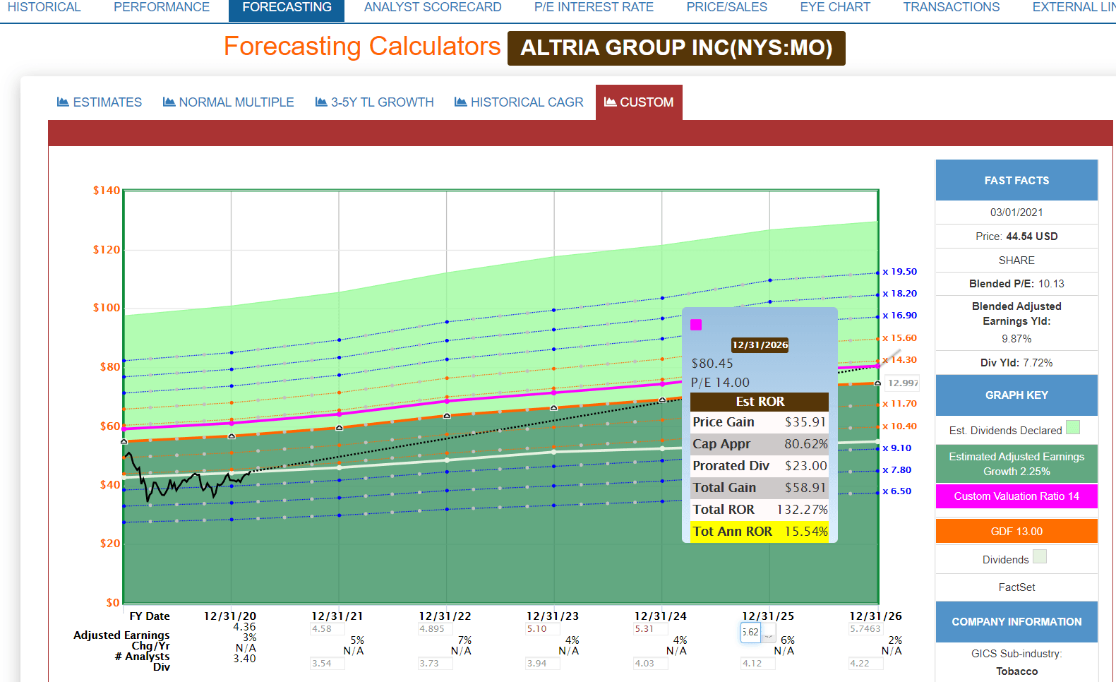Edit the 12/31/26 dividend field 4.22
Image resolution: width=1116 pixels, height=682 pixels.
tap(865, 664)
